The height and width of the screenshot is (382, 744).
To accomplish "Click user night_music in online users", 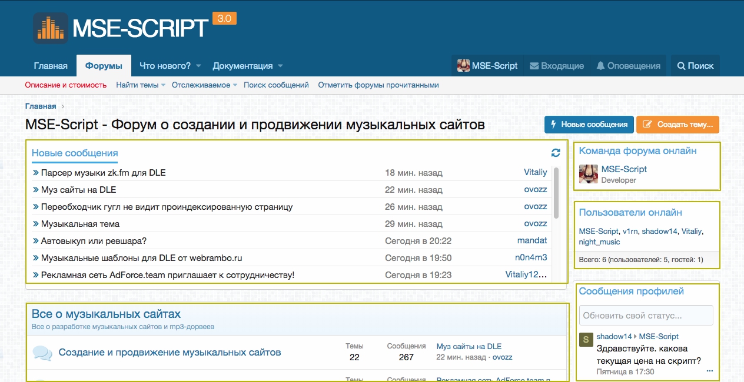I will tap(599, 242).
